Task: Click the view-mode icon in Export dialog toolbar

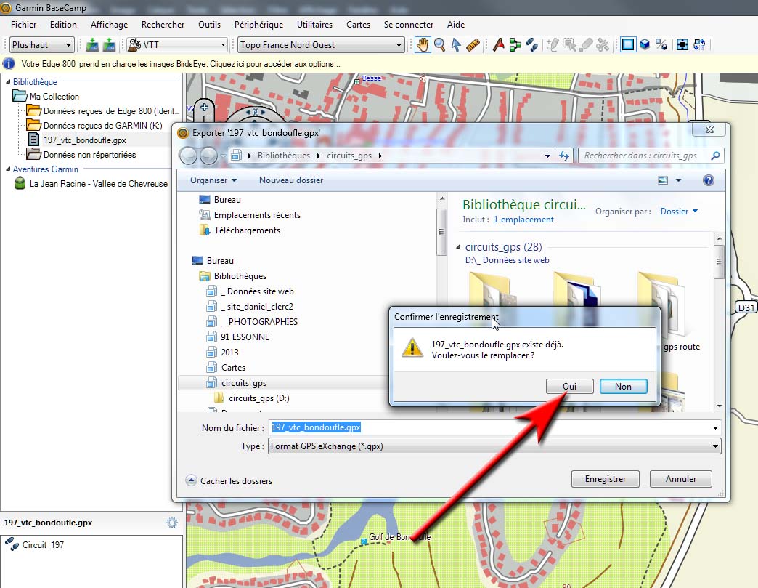Action: coord(663,180)
